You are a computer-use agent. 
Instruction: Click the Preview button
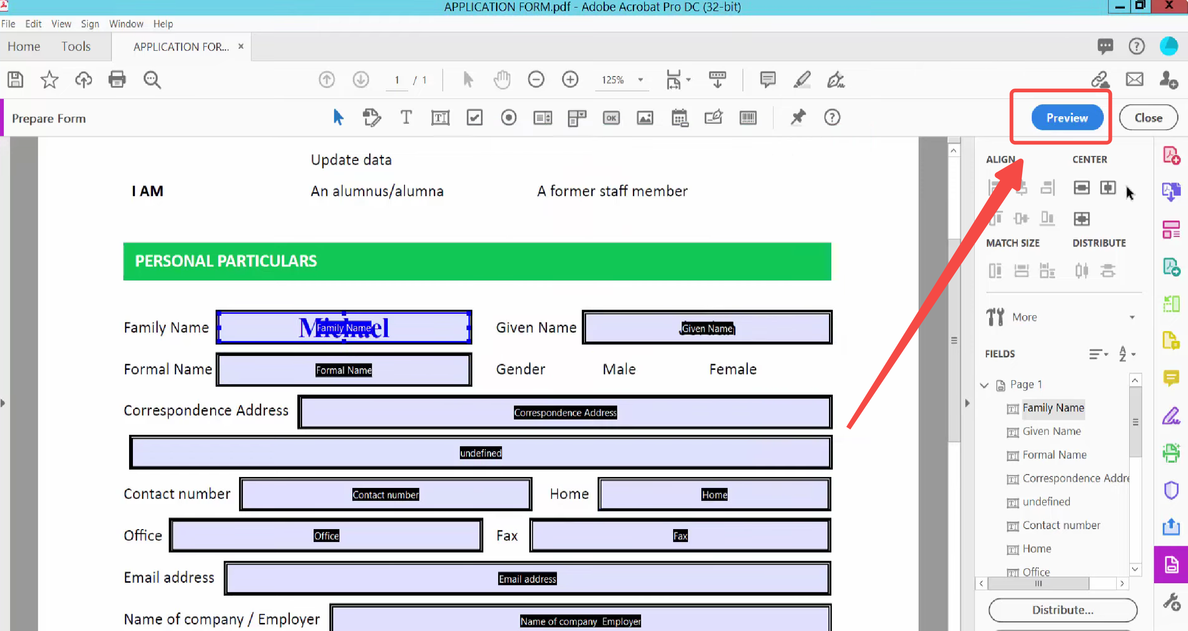click(x=1067, y=117)
